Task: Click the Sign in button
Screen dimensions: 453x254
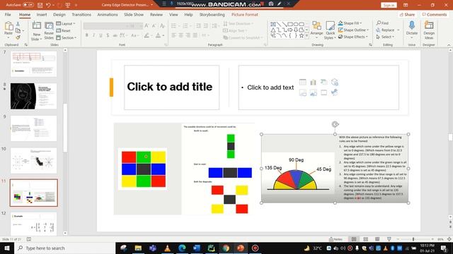Action: coord(389,5)
